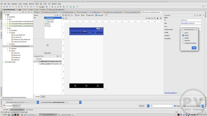Click the Project panel settings gear icon

pyautogui.click(x=29, y=12)
